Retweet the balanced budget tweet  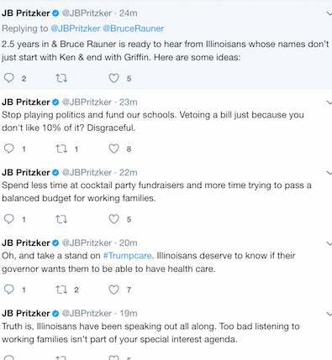click(61, 219)
